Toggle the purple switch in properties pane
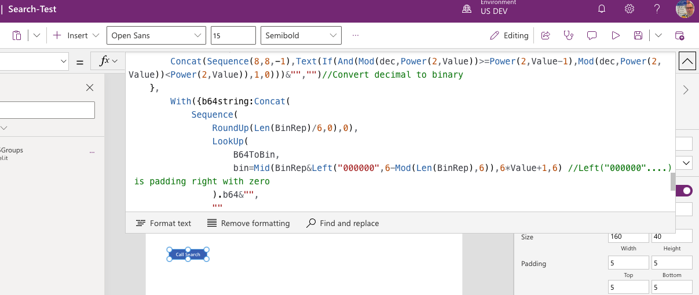The height and width of the screenshot is (295, 699). pyautogui.click(x=683, y=191)
